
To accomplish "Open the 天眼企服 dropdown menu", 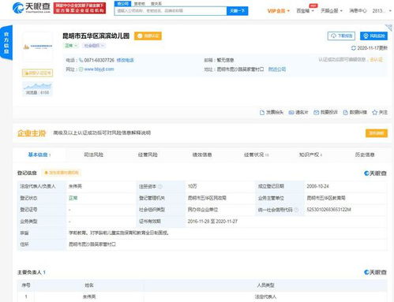I will click(x=332, y=11).
